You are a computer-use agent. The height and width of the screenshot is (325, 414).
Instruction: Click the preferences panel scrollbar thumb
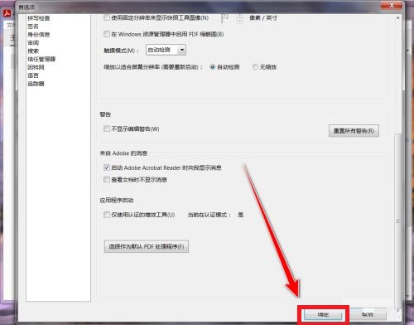point(397,221)
